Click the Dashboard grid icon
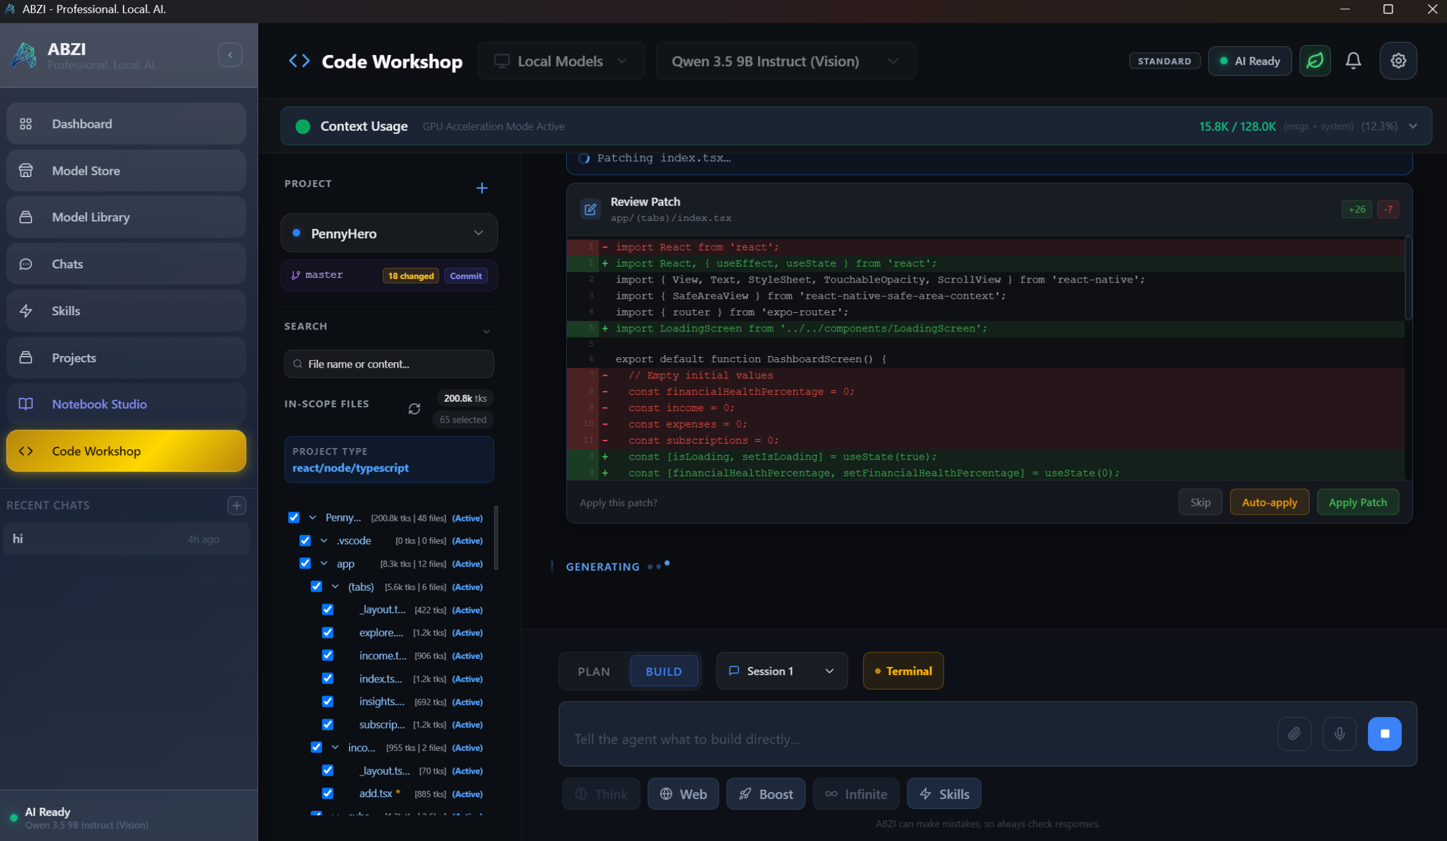 pos(26,124)
